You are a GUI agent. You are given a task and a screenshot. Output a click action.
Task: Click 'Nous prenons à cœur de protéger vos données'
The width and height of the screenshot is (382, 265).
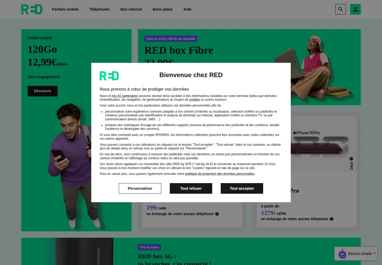click(x=144, y=89)
